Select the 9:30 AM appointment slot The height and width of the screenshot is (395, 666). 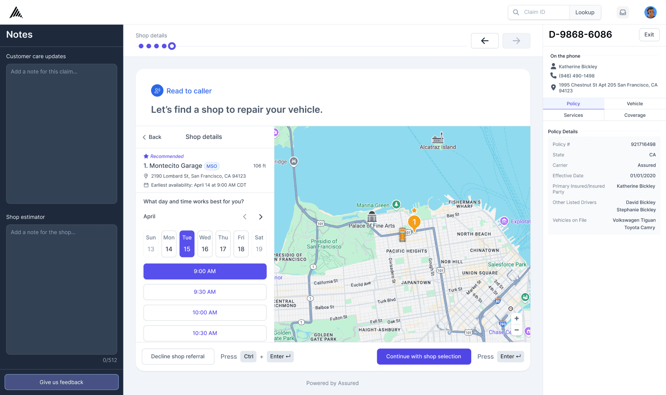tap(205, 292)
